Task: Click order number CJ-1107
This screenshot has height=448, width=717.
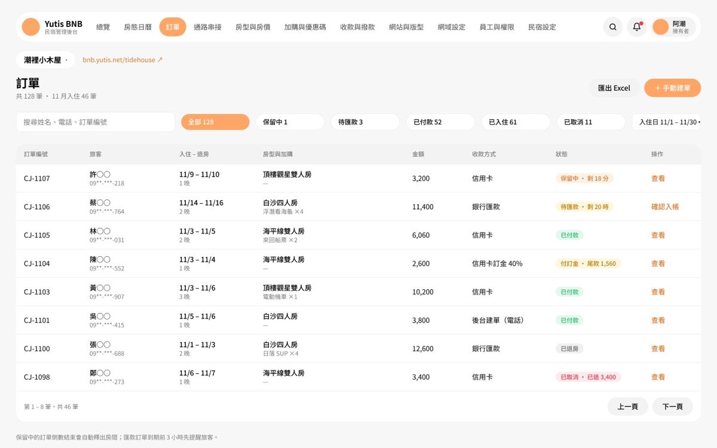Action: 37,179
